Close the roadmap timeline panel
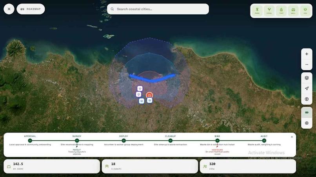The width and height of the screenshot is (316, 177). [x=292, y=137]
